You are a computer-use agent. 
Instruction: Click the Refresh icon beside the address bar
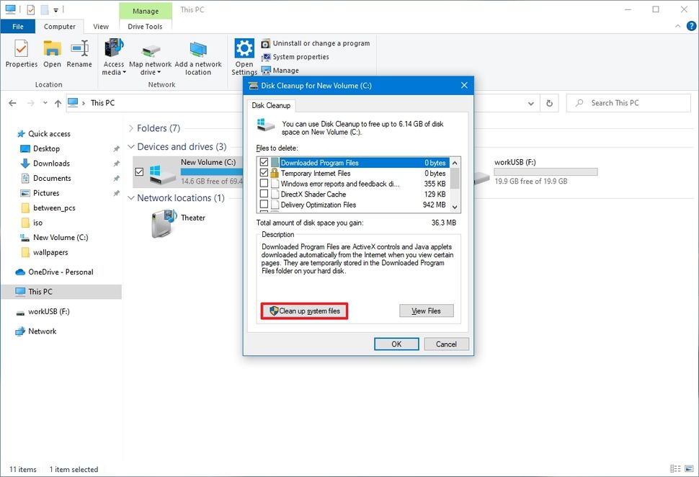coord(549,103)
